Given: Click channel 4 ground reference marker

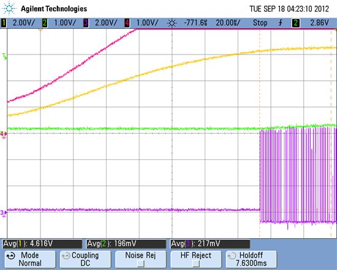Looking at the screenshot, I should pos(4,135).
